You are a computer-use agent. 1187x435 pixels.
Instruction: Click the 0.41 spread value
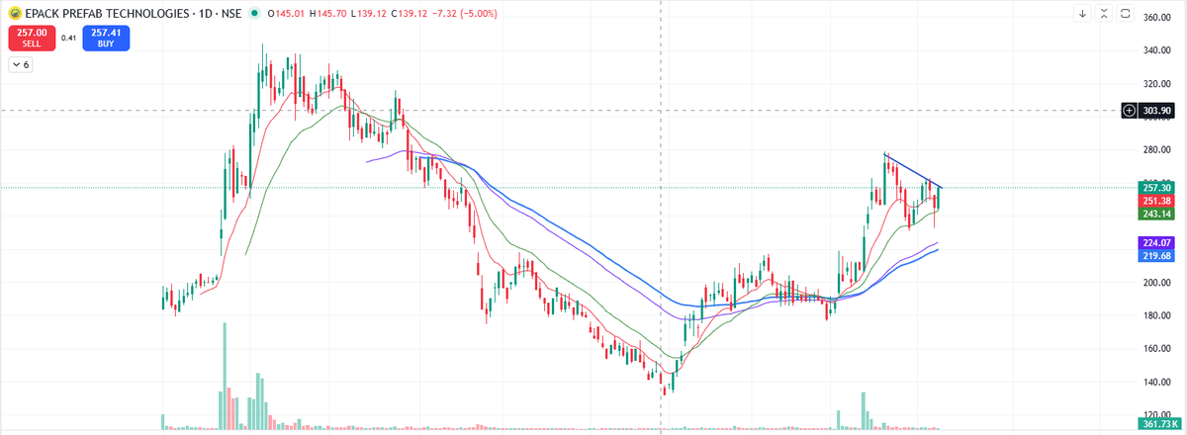coord(68,38)
